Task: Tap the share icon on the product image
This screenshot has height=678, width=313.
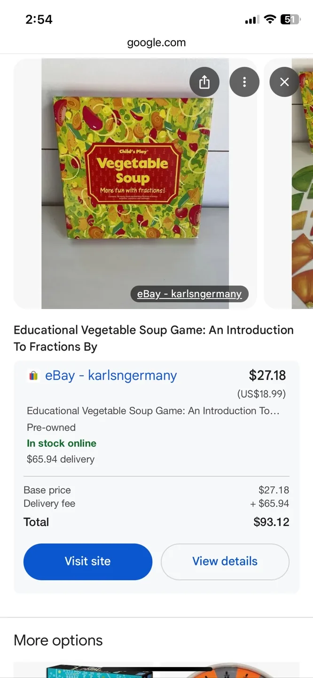Action: (x=204, y=81)
